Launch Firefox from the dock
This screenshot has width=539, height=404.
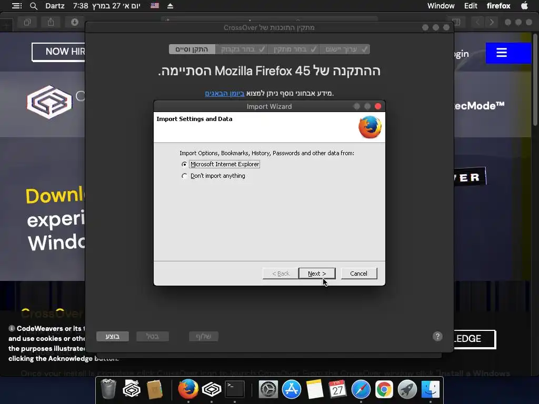point(188,389)
